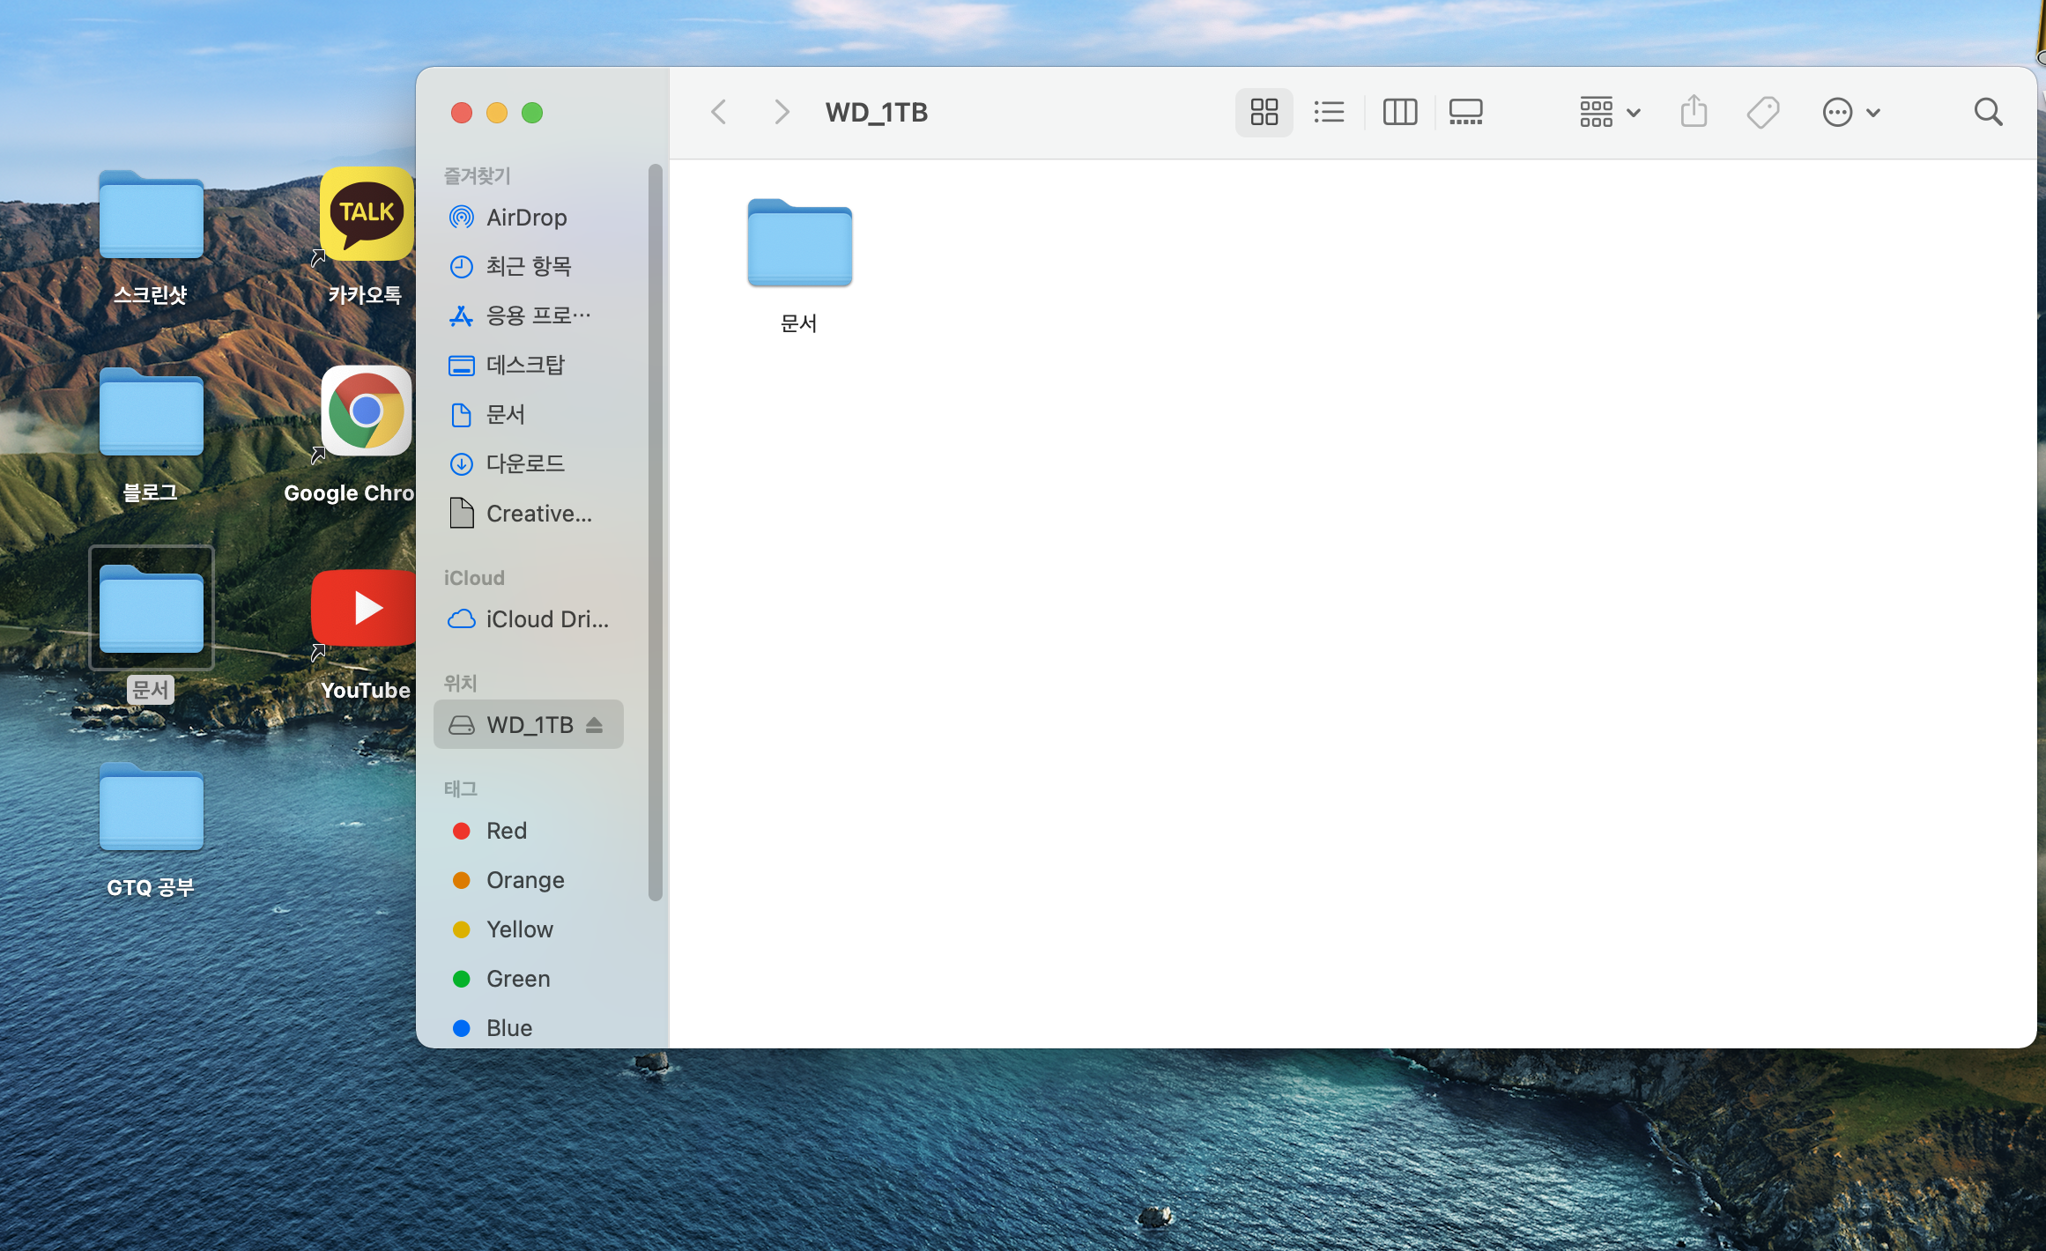Click the Google Chrome desktop shortcut
Image resolution: width=2046 pixels, height=1251 pixels.
point(366,411)
